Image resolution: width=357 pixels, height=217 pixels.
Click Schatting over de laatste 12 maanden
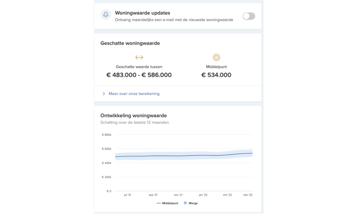135,122
